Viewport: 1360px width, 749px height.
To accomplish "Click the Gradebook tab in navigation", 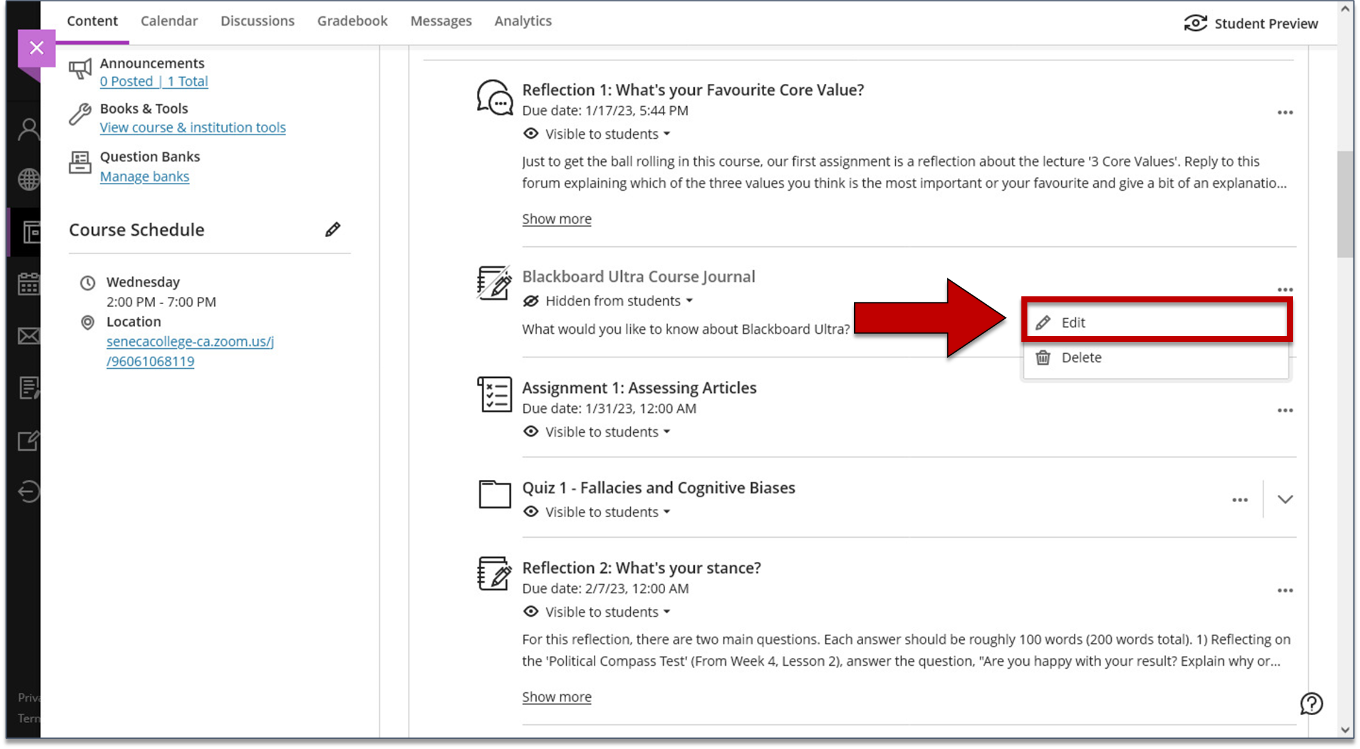I will tap(352, 21).
